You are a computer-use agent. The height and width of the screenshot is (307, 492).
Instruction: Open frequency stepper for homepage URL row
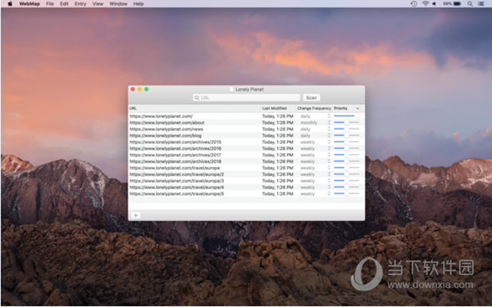[329, 116]
